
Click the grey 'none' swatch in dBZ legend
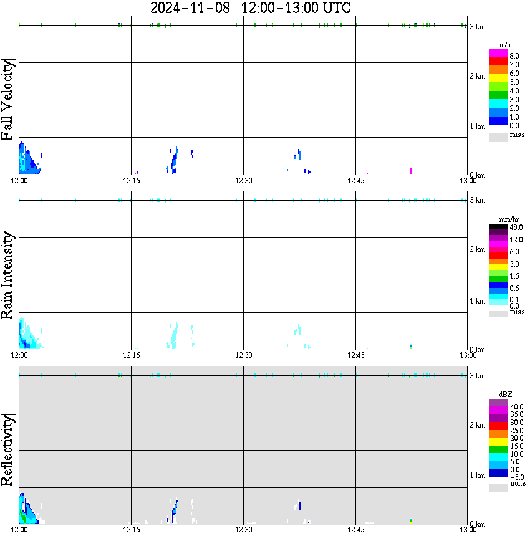click(498, 488)
